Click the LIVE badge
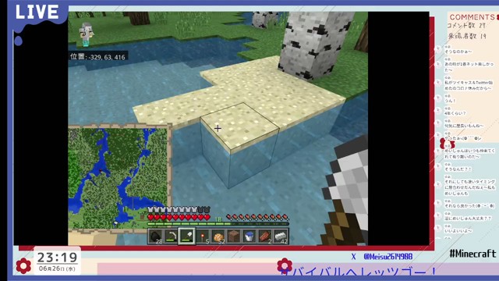Screen dimensions: 499x281 click(37, 12)
